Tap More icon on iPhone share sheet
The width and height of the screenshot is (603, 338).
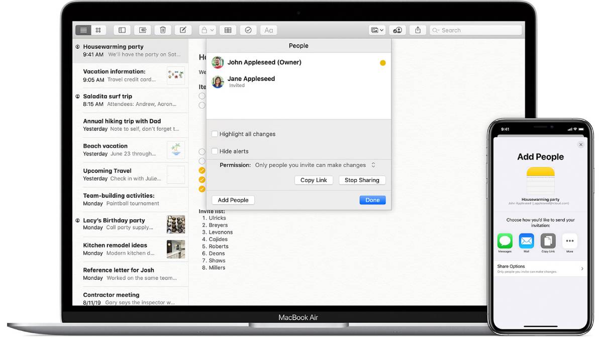(570, 240)
